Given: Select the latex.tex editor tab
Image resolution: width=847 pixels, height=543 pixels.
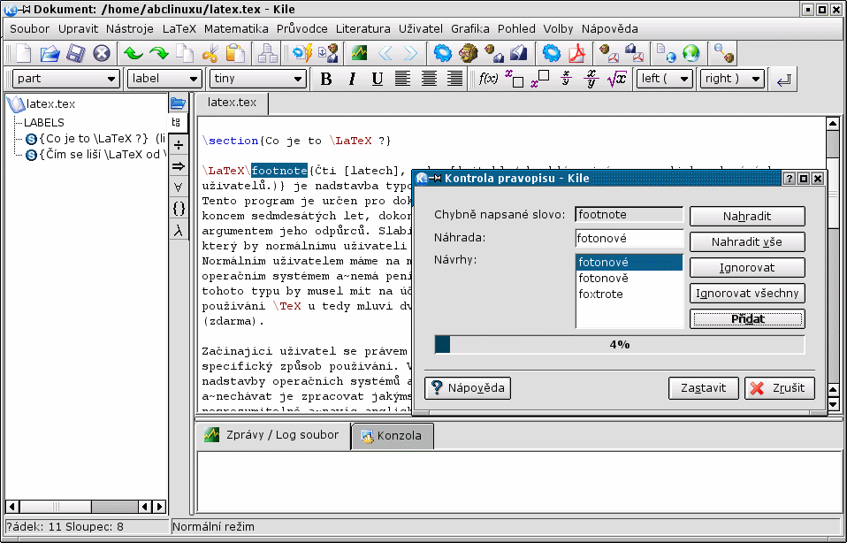Looking at the screenshot, I should coord(232,103).
